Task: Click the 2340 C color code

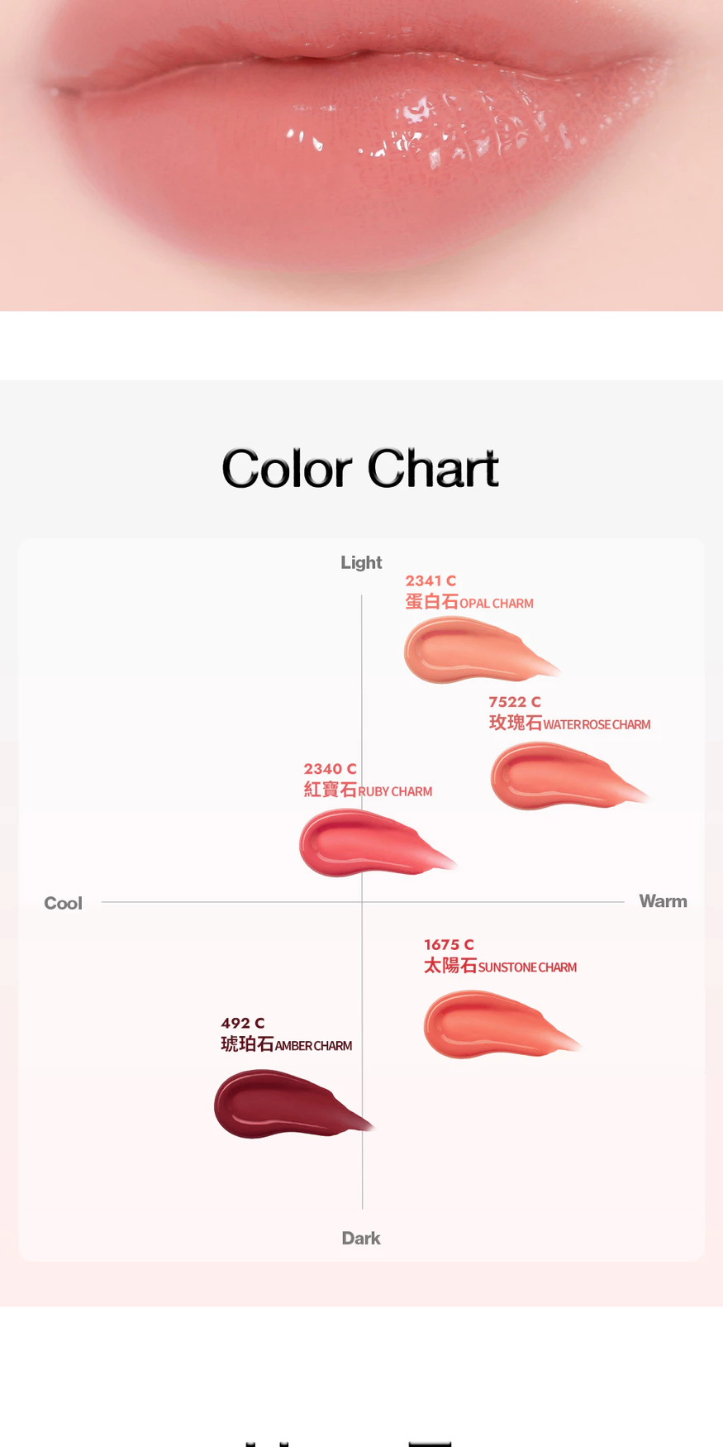Action: click(x=330, y=769)
